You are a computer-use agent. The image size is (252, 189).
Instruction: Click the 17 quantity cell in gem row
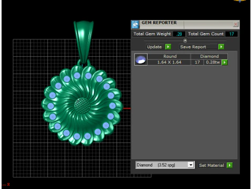[x=197, y=62]
